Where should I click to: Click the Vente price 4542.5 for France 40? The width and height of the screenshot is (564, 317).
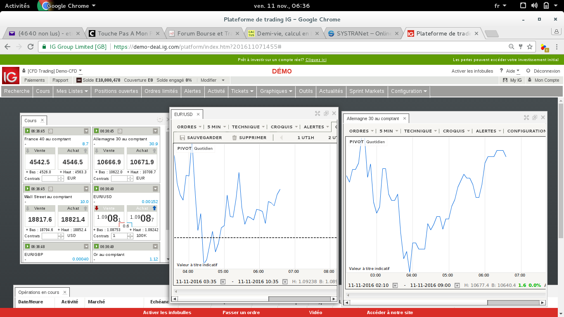tap(40, 162)
